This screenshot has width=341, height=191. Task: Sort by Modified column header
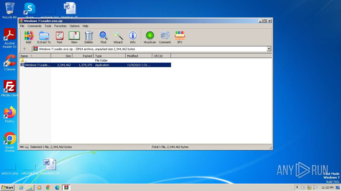(139, 56)
